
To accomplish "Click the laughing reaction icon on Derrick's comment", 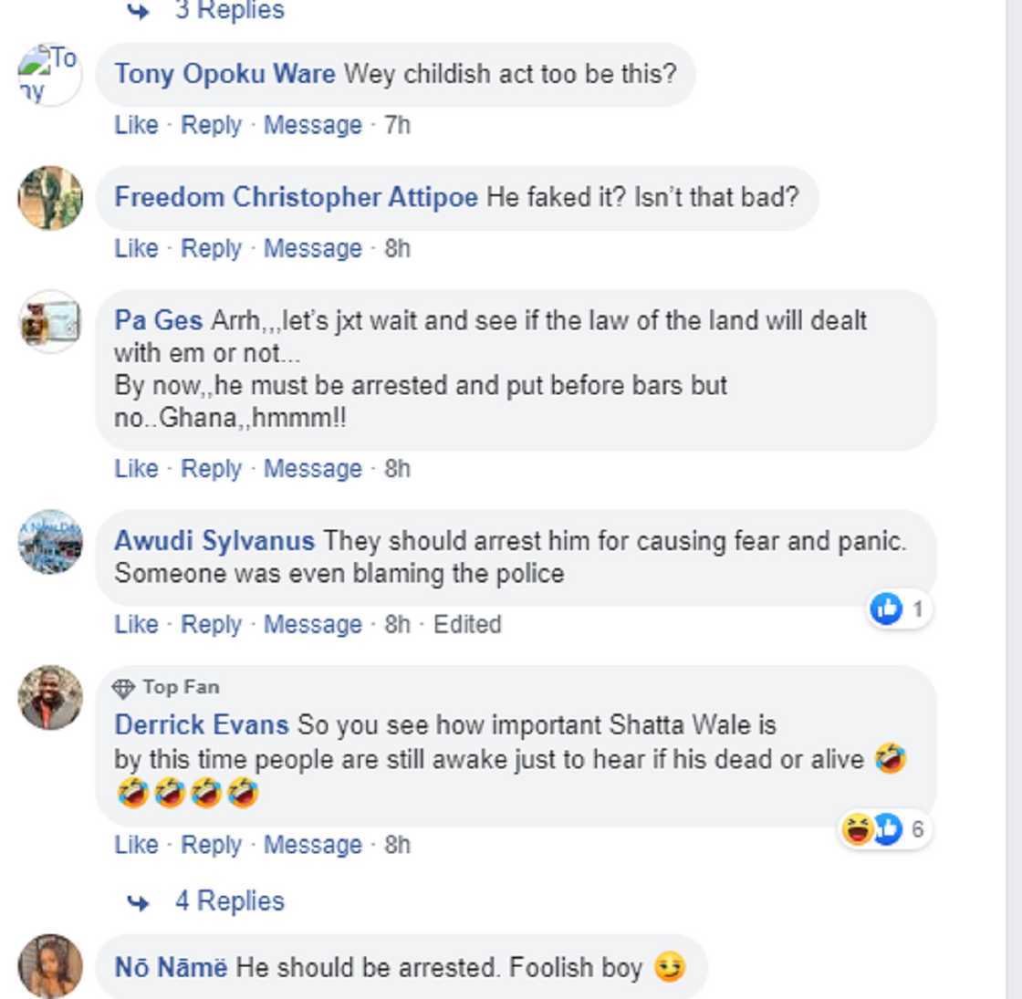I will (856, 828).
